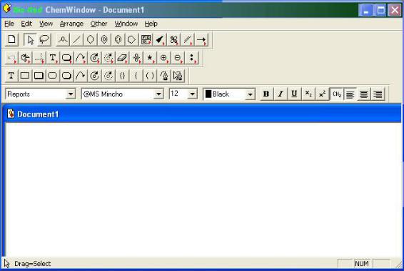Click the Document1 window icon
This screenshot has height=271, width=404.
coord(11,114)
